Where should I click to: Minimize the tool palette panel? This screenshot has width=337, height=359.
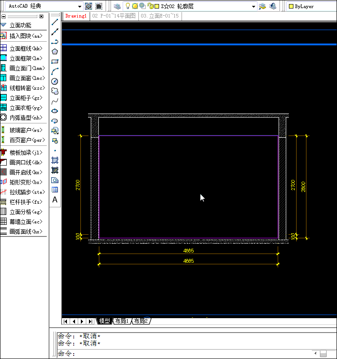(x=4, y=17)
